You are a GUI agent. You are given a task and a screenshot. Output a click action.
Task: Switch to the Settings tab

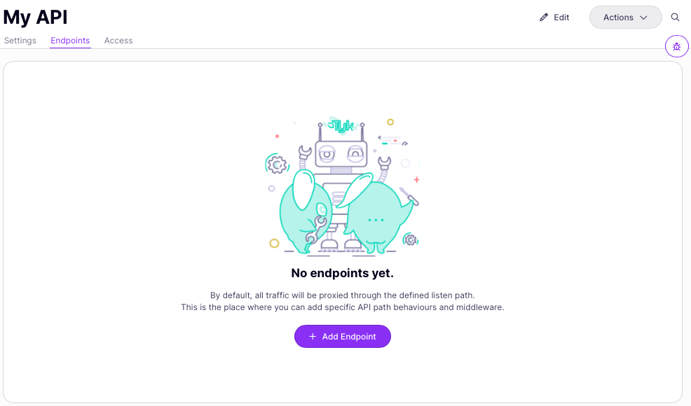[x=20, y=40]
